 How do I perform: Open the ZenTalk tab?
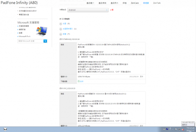pos(157,3)
